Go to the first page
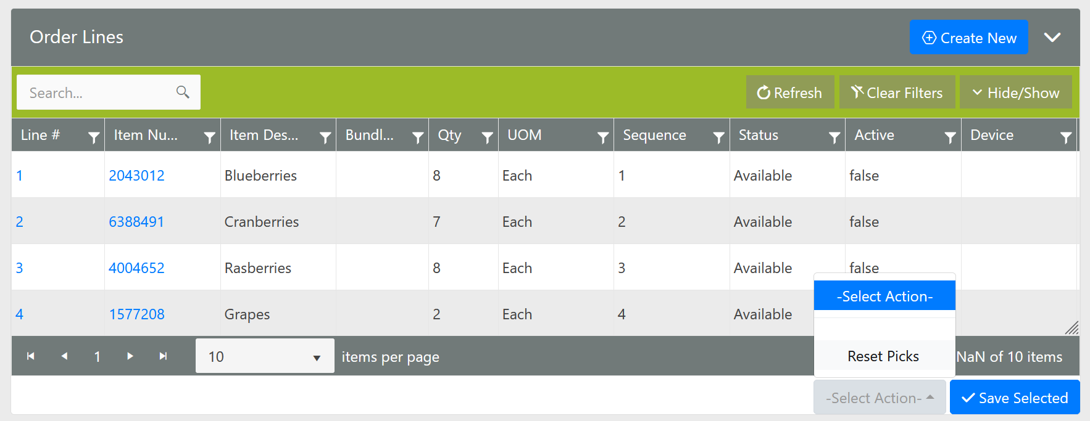Screen dimensions: 1090x421 point(31,356)
